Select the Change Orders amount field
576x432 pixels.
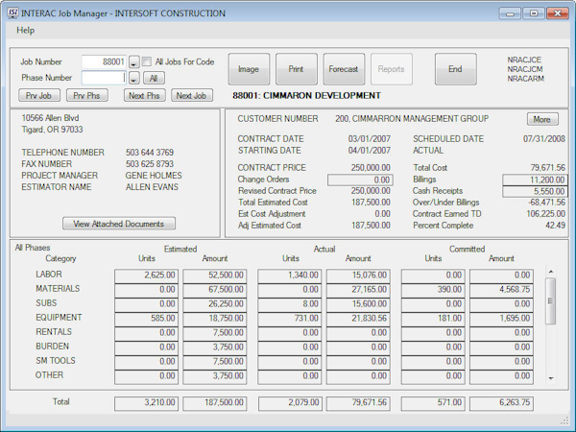click(x=360, y=180)
